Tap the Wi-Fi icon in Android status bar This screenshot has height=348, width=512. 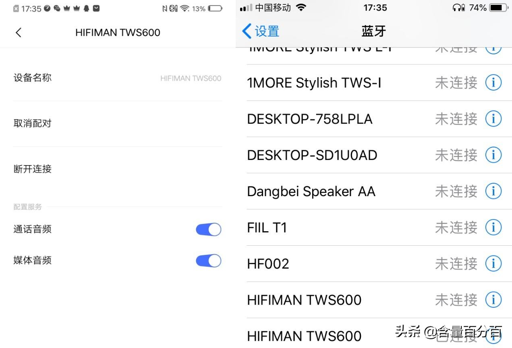click(x=184, y=7)
